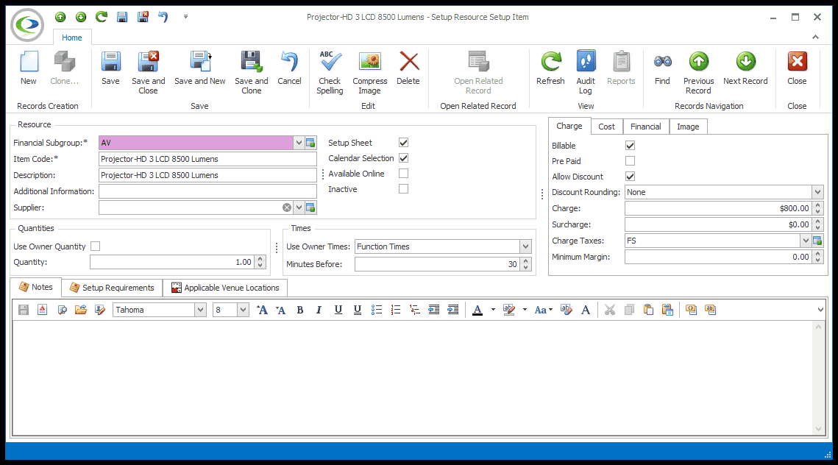Open the Charge Taxes lookup browse icon

click(x=817, y=241)
